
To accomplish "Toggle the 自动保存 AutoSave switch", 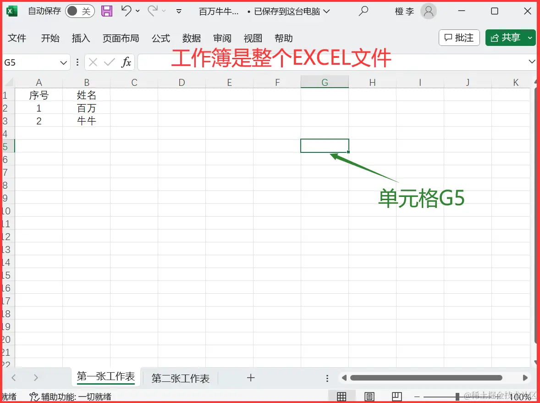I will click(79, 11).
